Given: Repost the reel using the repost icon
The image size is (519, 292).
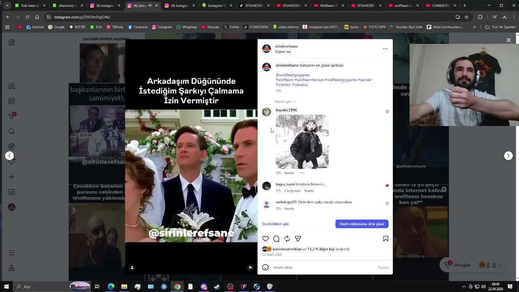Looking at the screenshot, I should 287,239.
